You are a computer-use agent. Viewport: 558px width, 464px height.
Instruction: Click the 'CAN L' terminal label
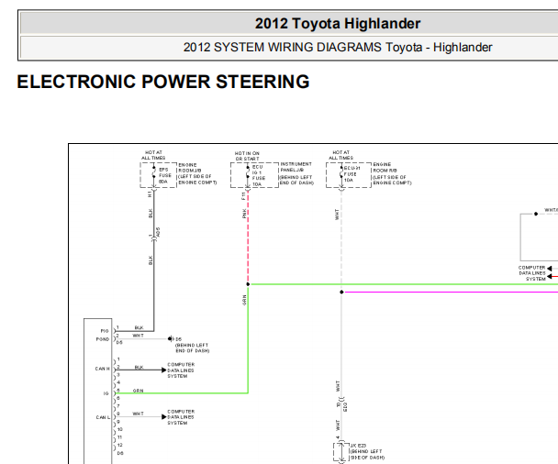point(103,417)
